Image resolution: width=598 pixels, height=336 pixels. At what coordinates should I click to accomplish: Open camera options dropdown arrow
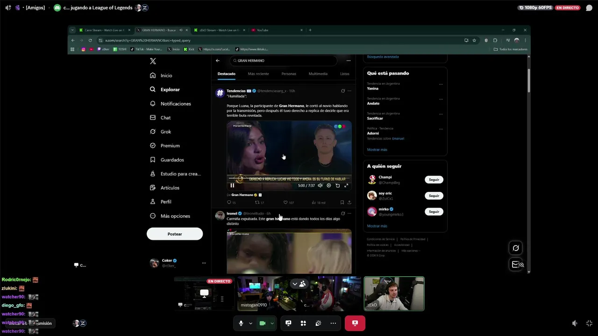tap(272, 323)
